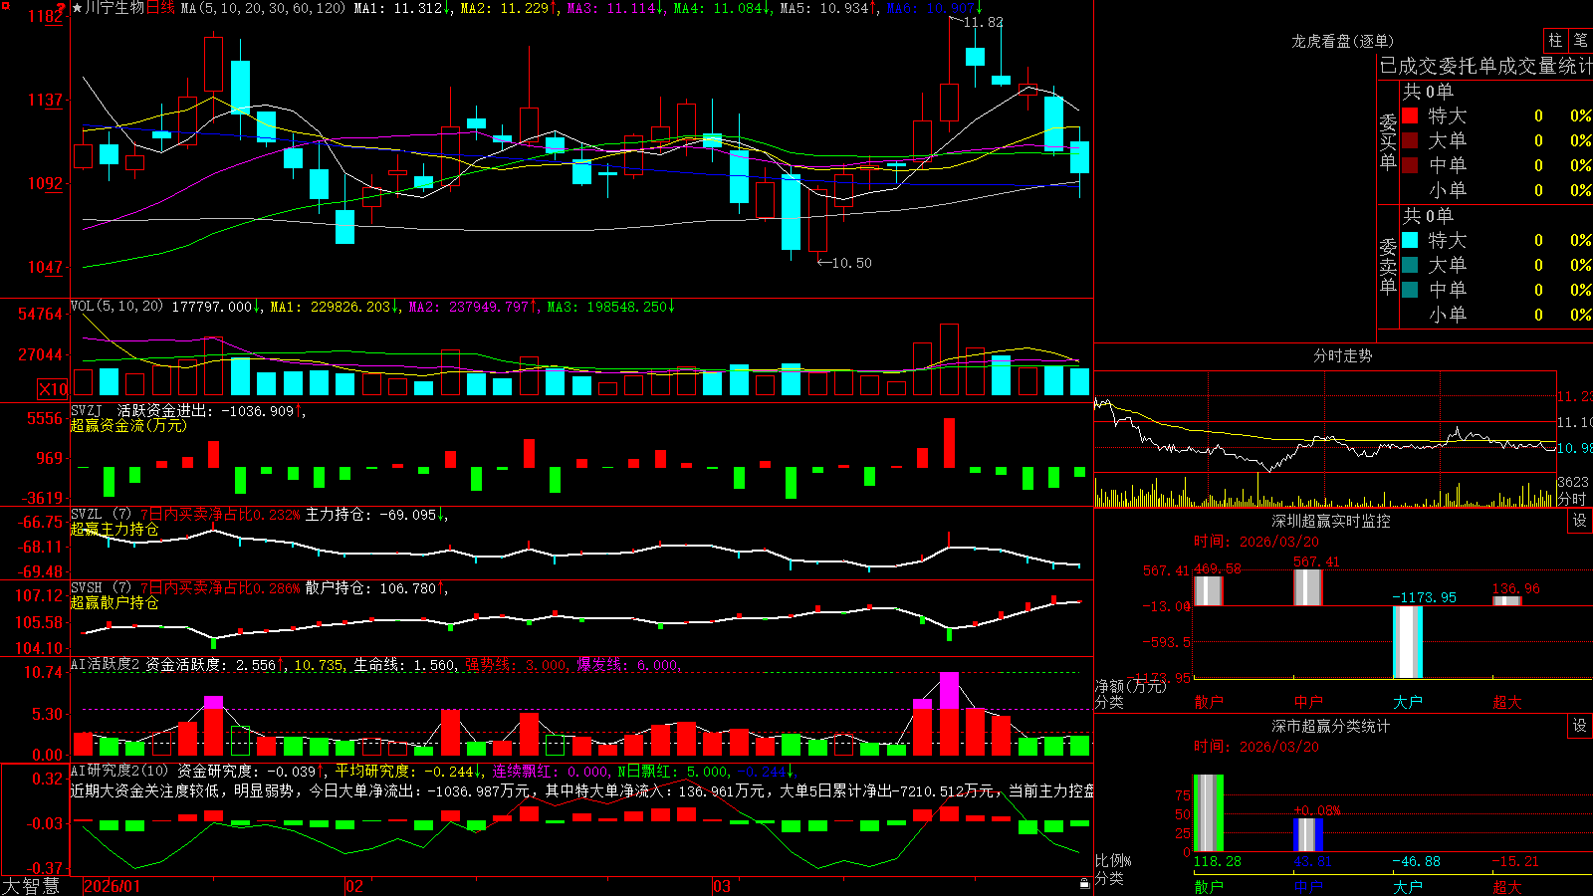The width and height of the screenshot is (1593, 896).
Task: Click the 委卖单 section label
Action: [1388, 267]
